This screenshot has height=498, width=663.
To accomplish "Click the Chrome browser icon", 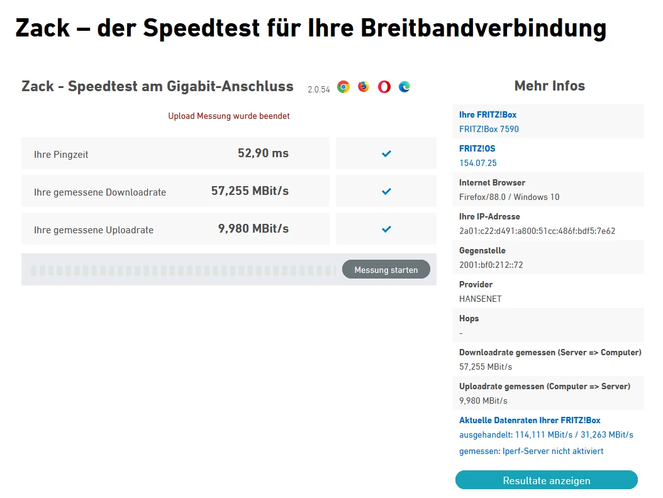I will click(343, 87).
